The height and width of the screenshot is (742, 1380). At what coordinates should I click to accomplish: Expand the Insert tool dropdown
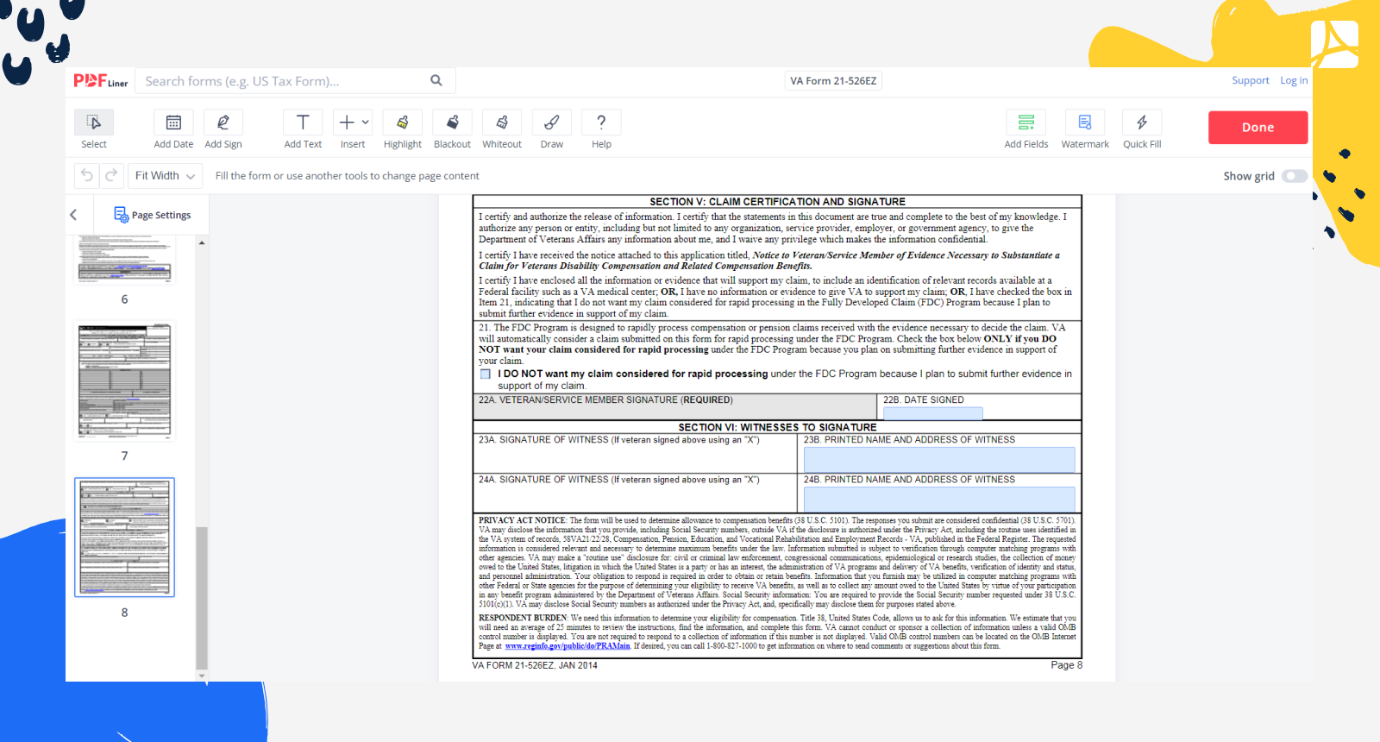point(366,123)
